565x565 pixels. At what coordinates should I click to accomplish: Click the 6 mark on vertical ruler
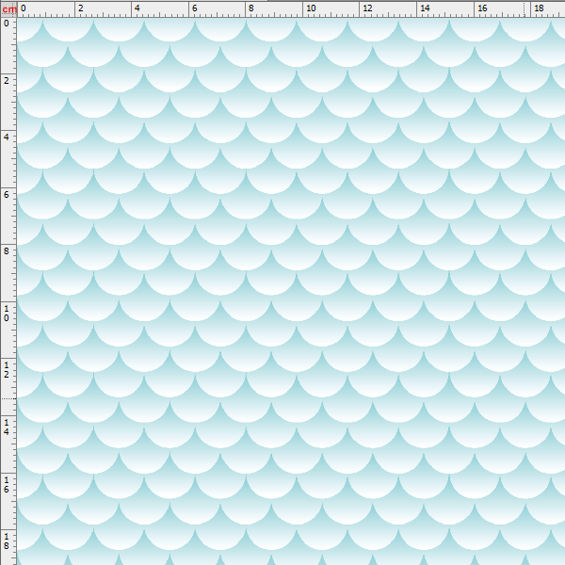coord(7,195)
